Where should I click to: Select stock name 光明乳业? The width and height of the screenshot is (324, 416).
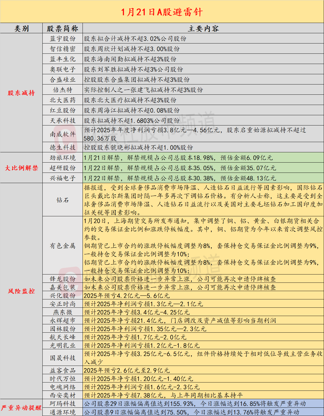(63, 345)
